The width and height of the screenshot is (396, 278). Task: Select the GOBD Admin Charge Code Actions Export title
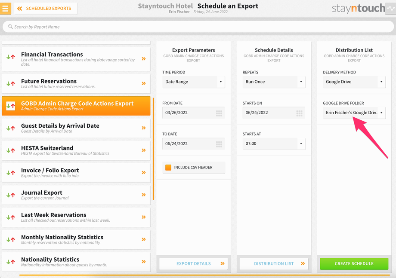click(77, 103)
